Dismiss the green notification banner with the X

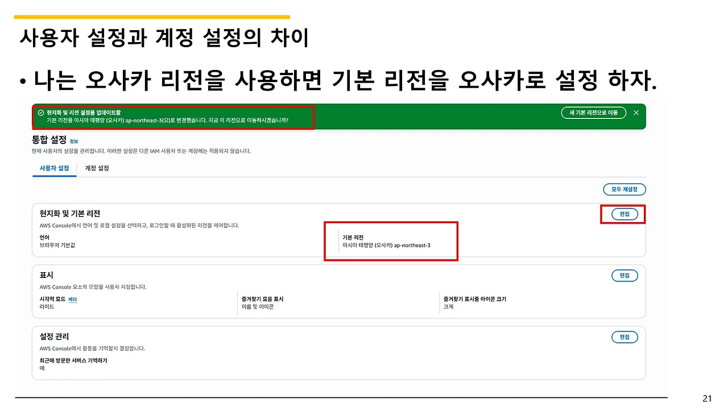pos(636,112)
